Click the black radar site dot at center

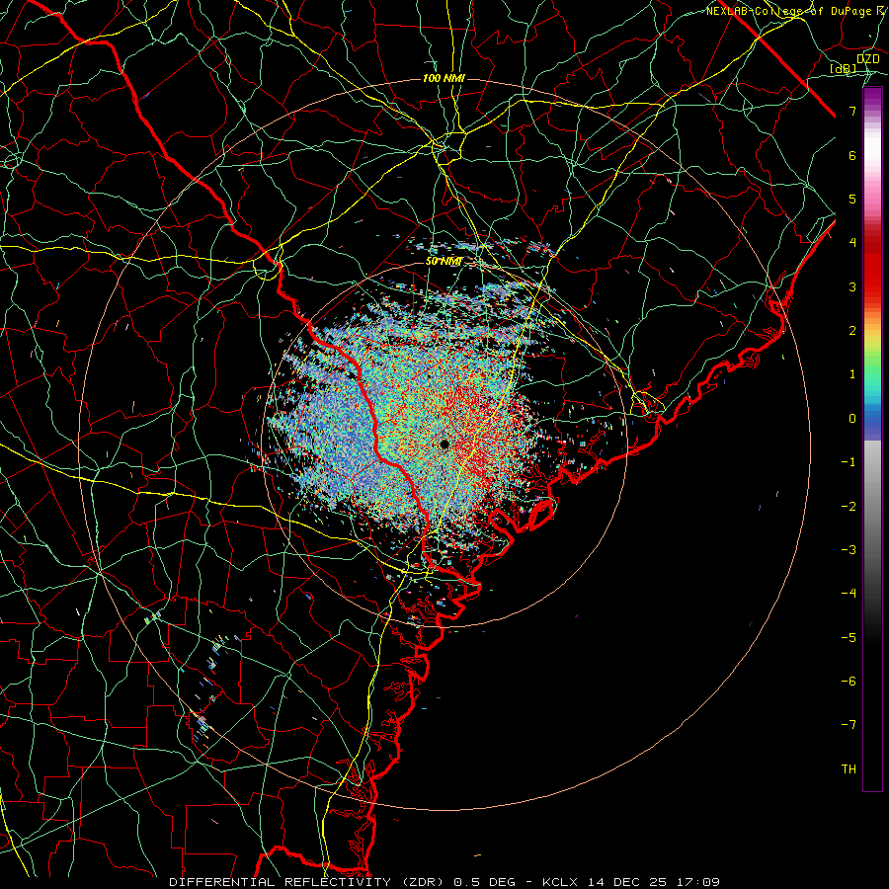[x=444, y=444]
